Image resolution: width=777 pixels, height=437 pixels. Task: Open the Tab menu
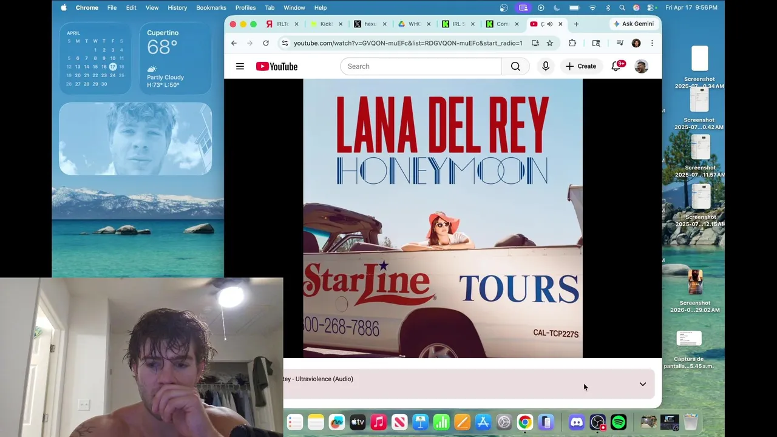tap(270, 7)
